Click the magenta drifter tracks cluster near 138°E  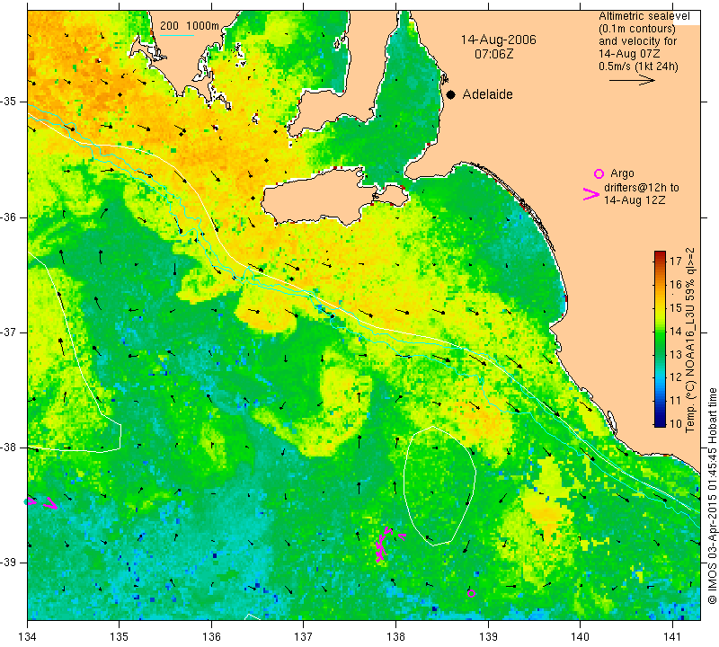point(387,543)
